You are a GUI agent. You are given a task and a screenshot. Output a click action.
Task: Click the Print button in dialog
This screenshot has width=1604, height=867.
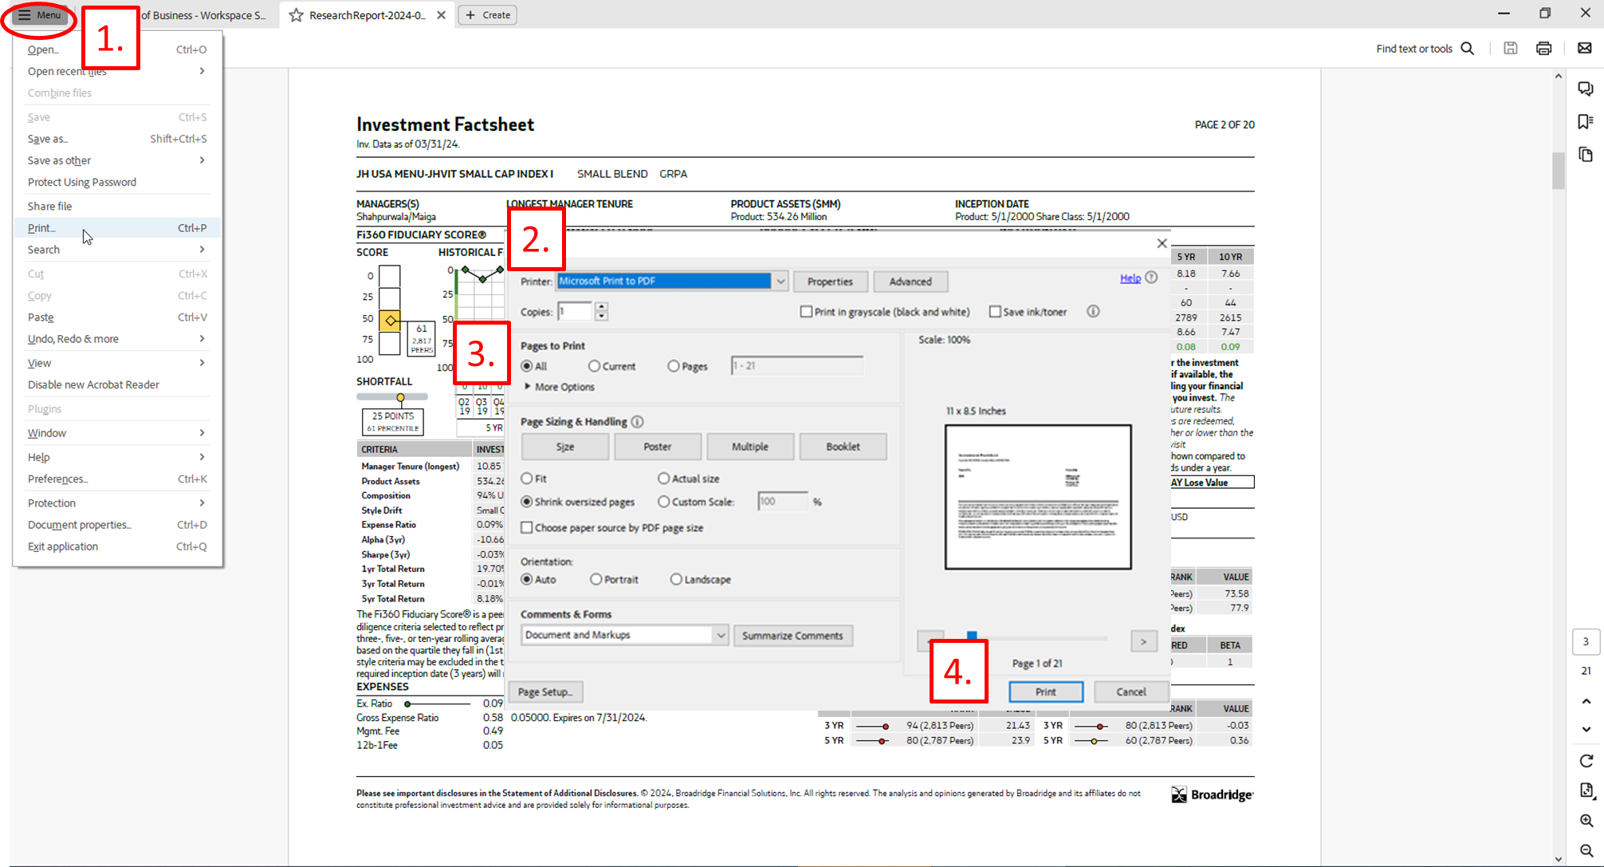tap(1045, 692)
